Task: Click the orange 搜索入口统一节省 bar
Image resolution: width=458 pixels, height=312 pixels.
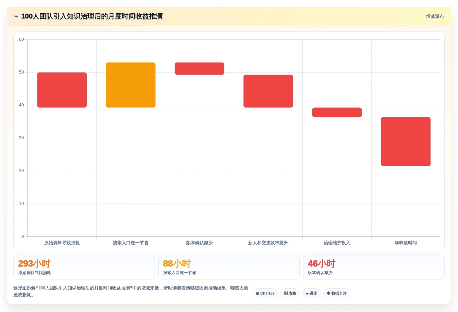Action: pos(131,85)
